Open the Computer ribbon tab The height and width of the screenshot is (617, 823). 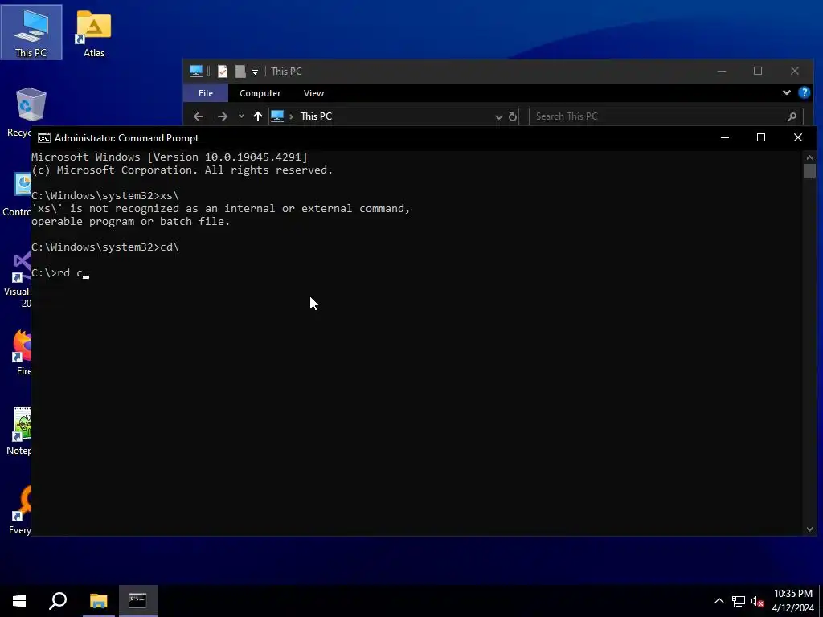click(260, 93)
